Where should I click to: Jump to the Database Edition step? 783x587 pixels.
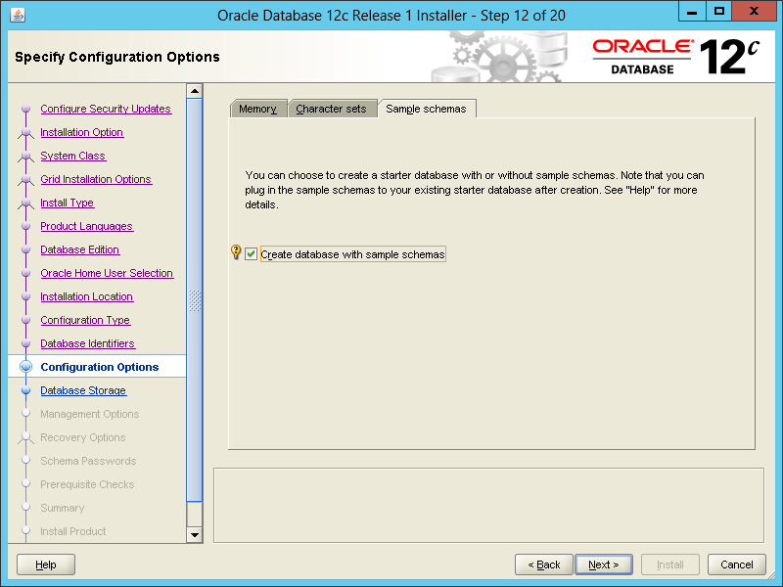[x=80, y=249]
